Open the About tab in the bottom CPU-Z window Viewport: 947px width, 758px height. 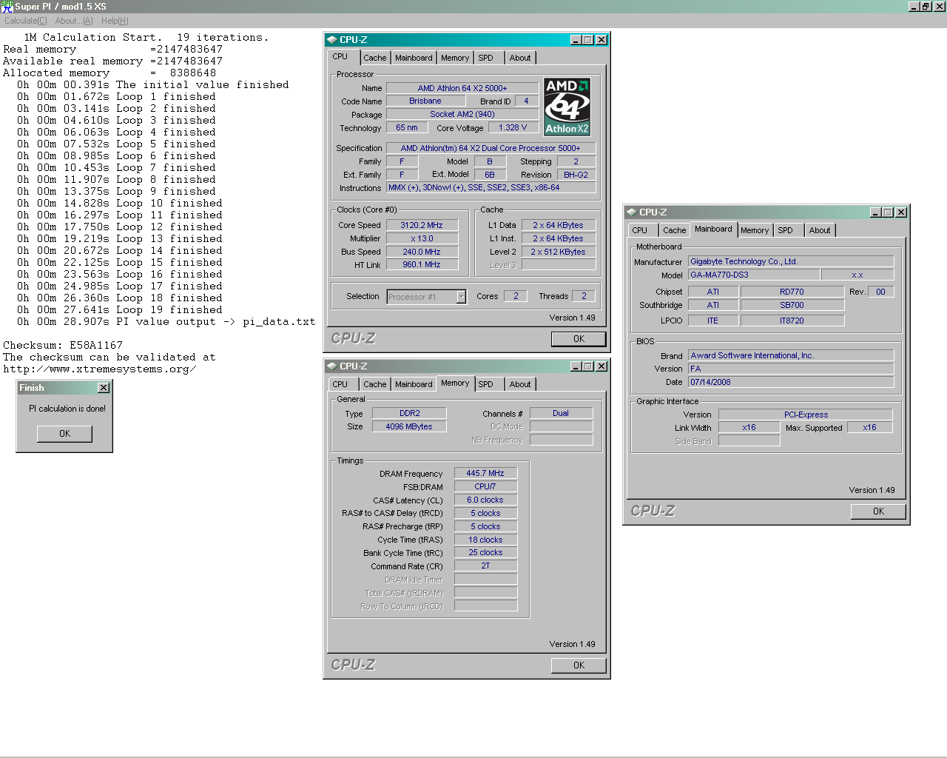click(520, 384)
